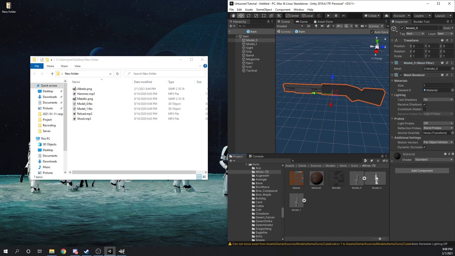This screenshot has height=256, width=455.
Task: Select Magazine in the Hierarchy
Action: click(x=253, y=59)
